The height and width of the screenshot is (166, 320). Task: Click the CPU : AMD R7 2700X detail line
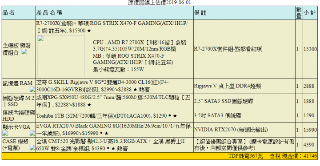pos(140,46)
